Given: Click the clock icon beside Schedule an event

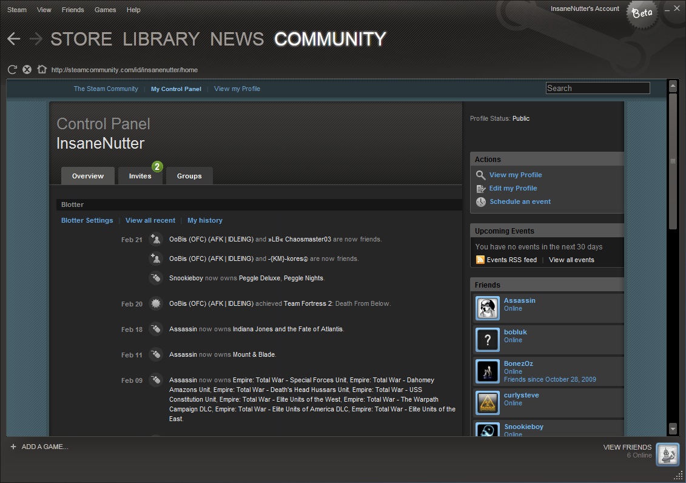Looking at the screenshot, I should point(481,201).
